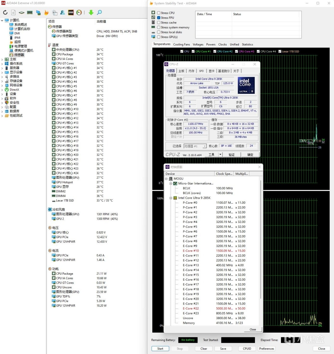
Task: Click the green download arrow icon
Action: [x=91, y=13]
